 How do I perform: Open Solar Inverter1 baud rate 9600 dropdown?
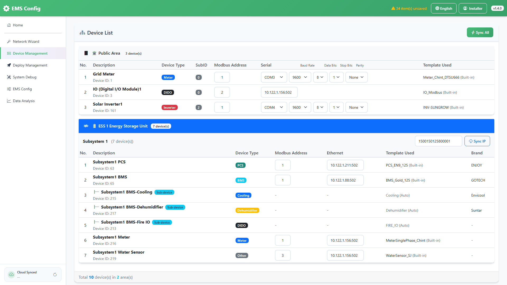[300, 107]
